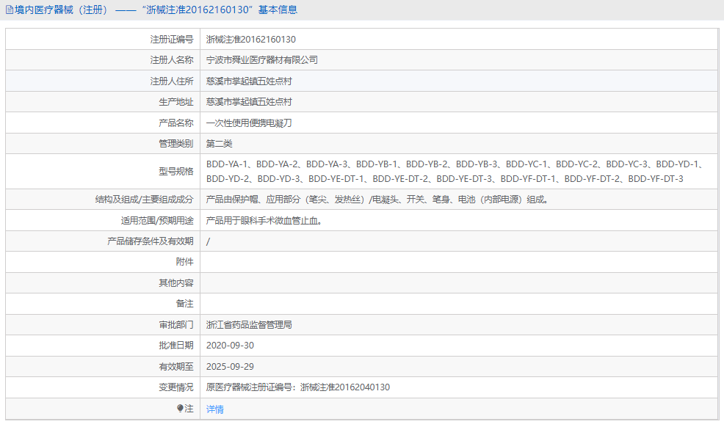
Task: Click the document icon before 境内医疗器械
Action: (10, 10)
